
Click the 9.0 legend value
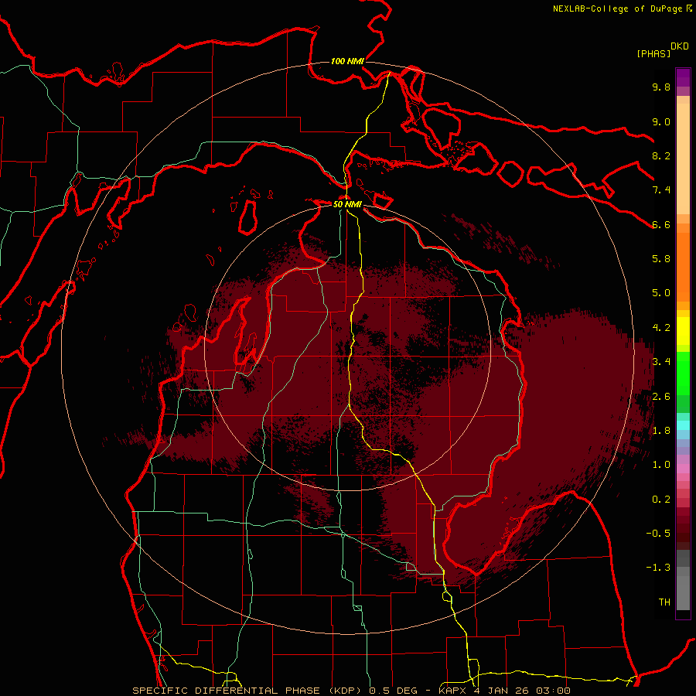pyautogui.click(x=661, y=121)
